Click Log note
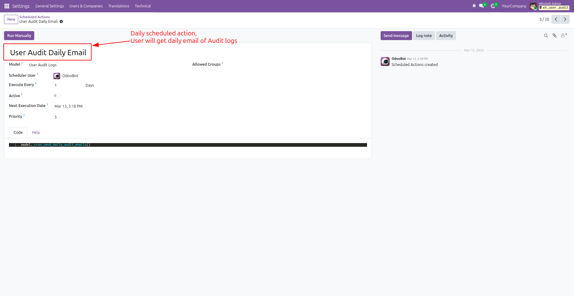This screenshot has height=296, width=574. click(424, 36)
